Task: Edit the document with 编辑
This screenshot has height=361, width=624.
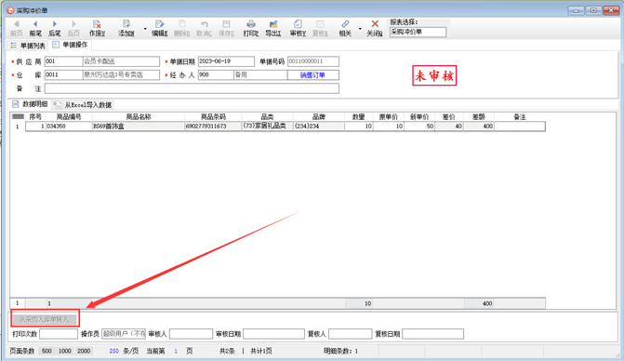Action: pyautogui.click(x=159, y=28)
